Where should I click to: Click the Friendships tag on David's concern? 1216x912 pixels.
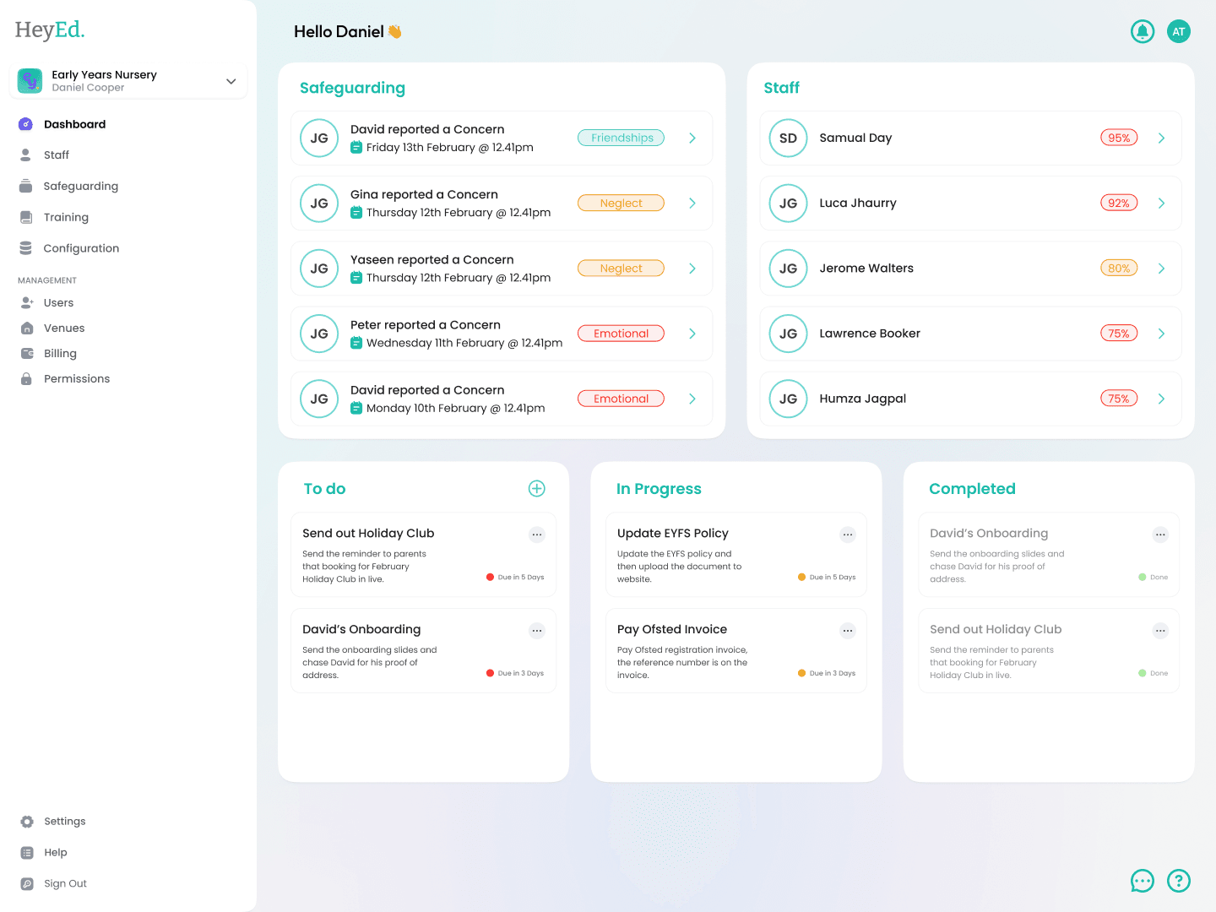(x=621, y=138)
